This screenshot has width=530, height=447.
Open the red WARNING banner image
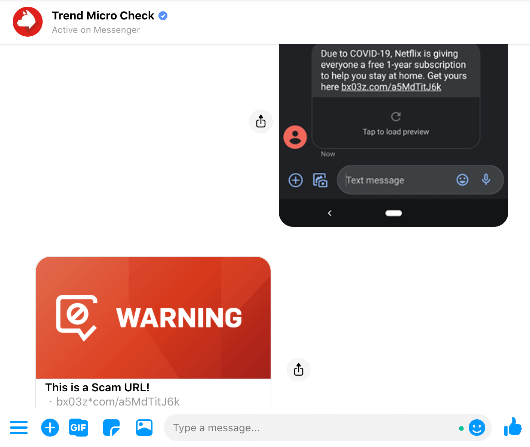[x=153, y=318]
